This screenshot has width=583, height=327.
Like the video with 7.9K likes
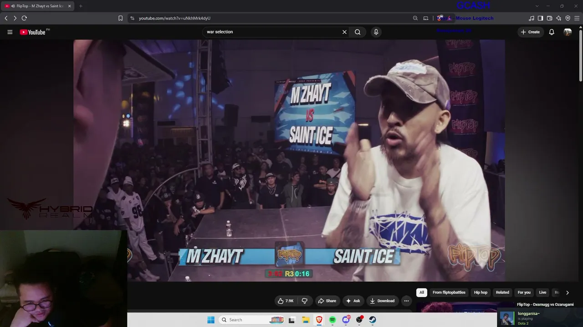(286, 301)
